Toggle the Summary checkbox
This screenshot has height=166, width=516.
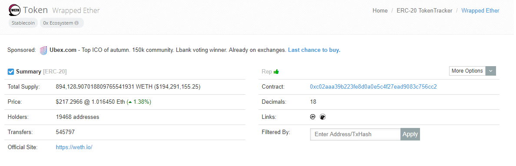[x=11, y=72]
